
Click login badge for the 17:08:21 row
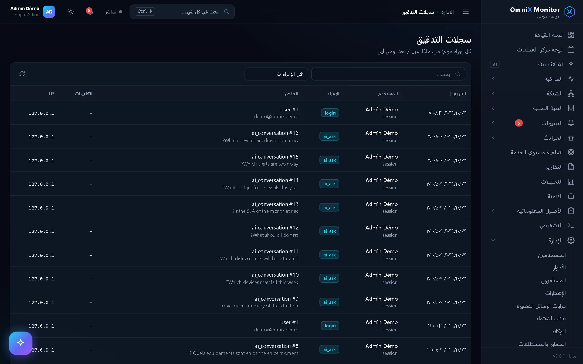[x=330, y=113]
